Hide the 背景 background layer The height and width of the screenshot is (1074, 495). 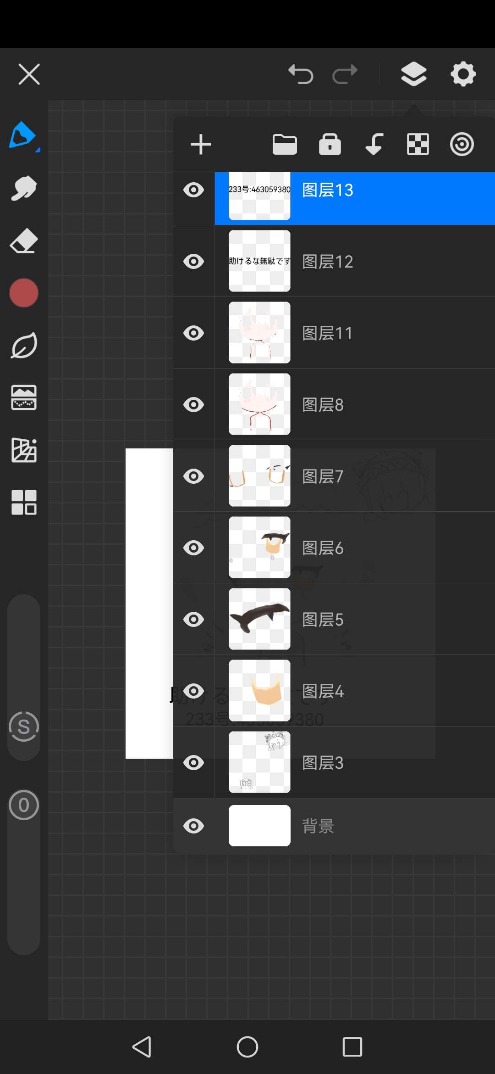click(193, 826)
